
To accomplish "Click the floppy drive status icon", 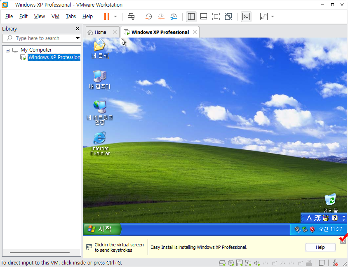I will [239, 263].
